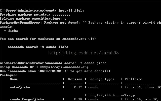This screenshot has height=101, width=161.
Task: Click the "You can search for packages" line
Action: coord(48,39)
